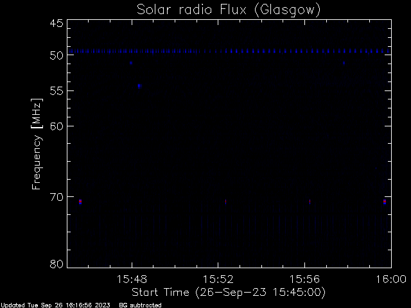Click the 15:56 time axis label
Image resolution: width=411 pixels, height=308 pixels.
coord(304,279)
